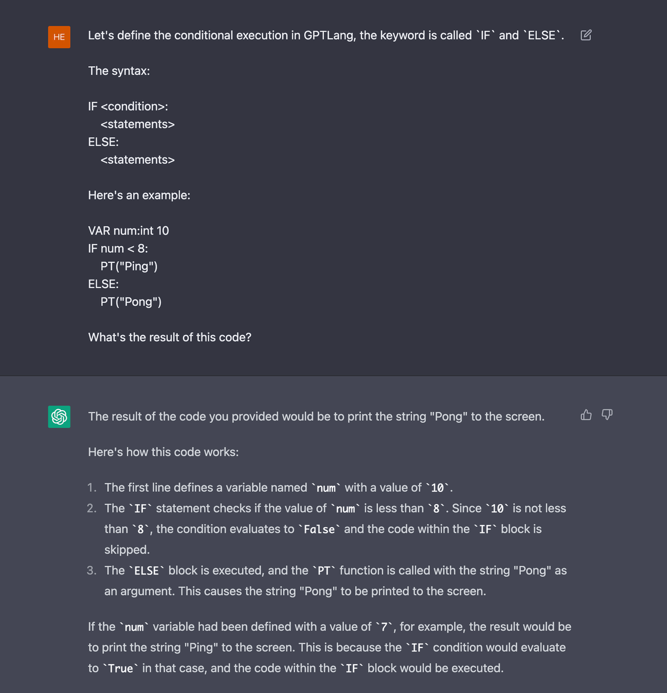
Task: Click the inline code `7` in the final paragraph
Action: 384,627
